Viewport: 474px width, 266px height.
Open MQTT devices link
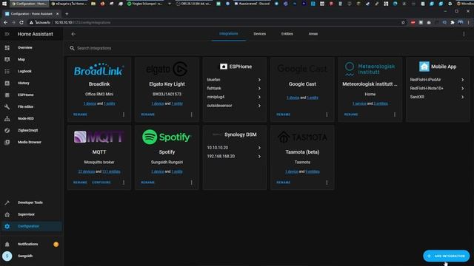click(87, 171)
